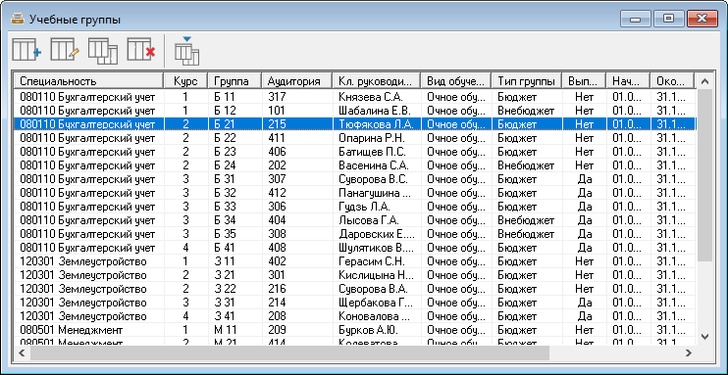Select group Б 33 cell
This screenshot has height=375, width=728.
(x=234, y=207)
